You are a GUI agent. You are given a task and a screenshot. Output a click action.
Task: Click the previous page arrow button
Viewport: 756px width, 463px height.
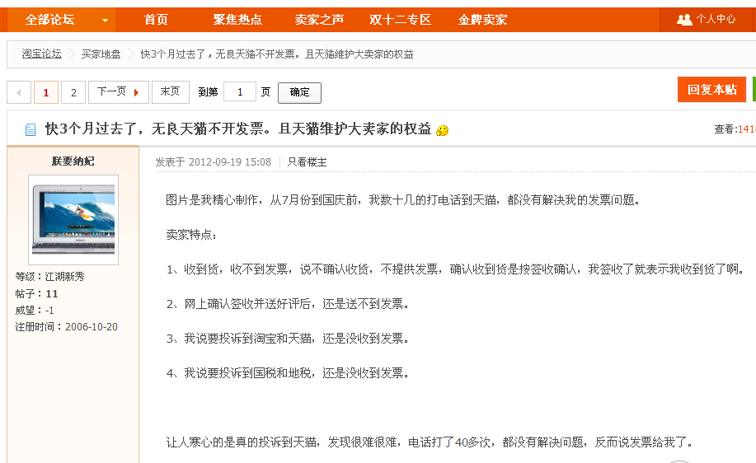coord(19,92)
